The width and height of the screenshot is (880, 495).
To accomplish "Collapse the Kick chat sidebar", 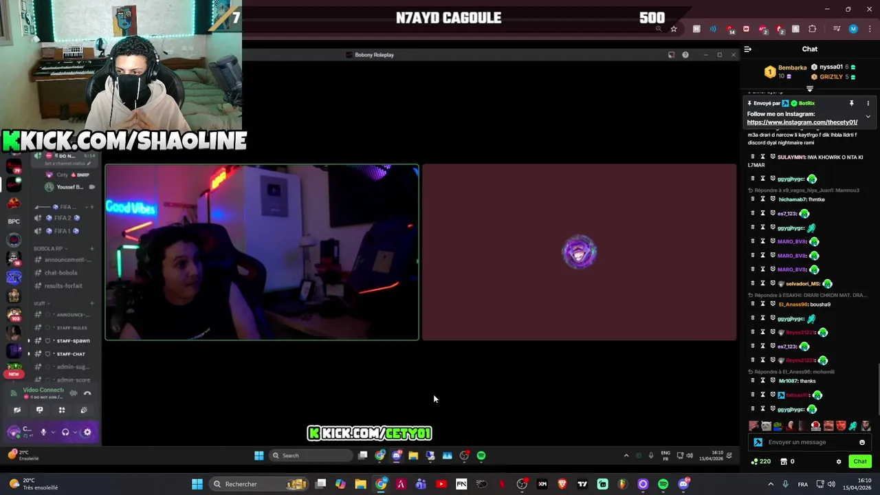I will coord(748,49).
